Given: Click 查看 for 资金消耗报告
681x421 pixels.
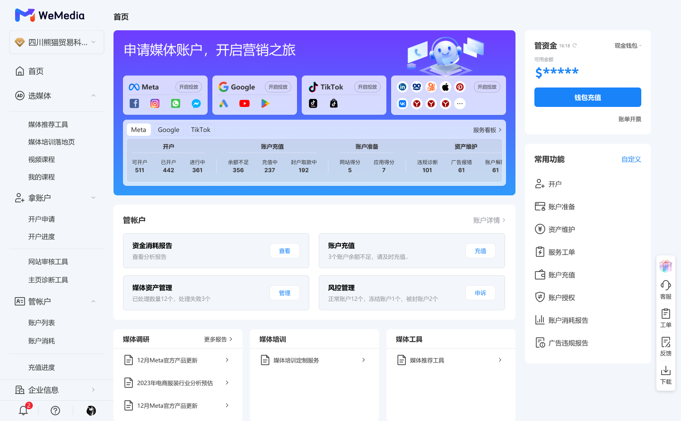Looking at the screenshot, I should 285,251.
